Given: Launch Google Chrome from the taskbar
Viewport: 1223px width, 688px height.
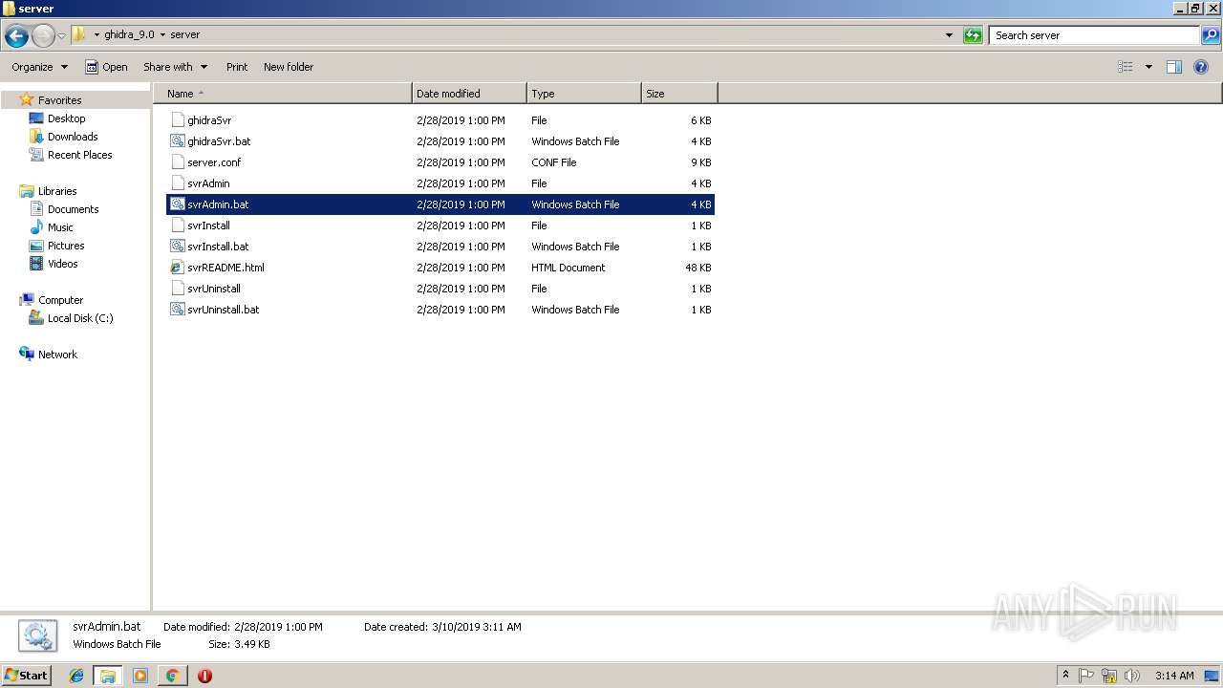Looking at the screenshot, I should point(172,676).
